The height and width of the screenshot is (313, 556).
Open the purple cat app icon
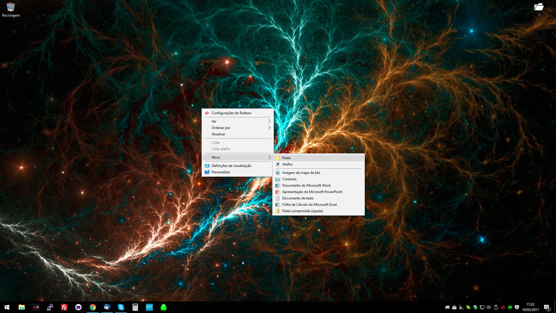point(78,307)
